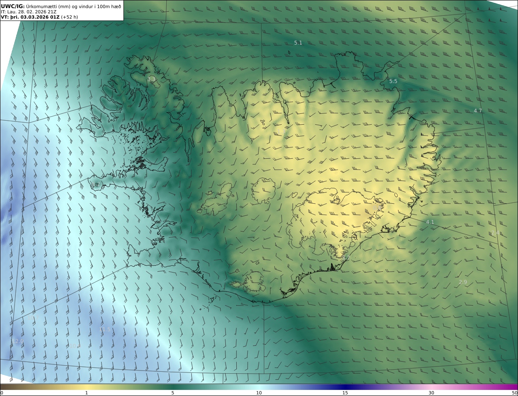The width and height of the screenshot is (518, 396).
Task: Click the 5.5 precipitation value label
Action: 393,81
